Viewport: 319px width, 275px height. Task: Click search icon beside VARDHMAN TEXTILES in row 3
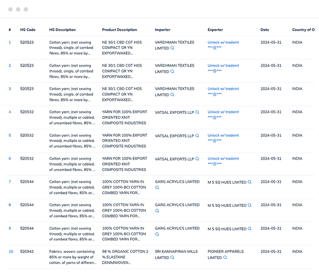172,95
